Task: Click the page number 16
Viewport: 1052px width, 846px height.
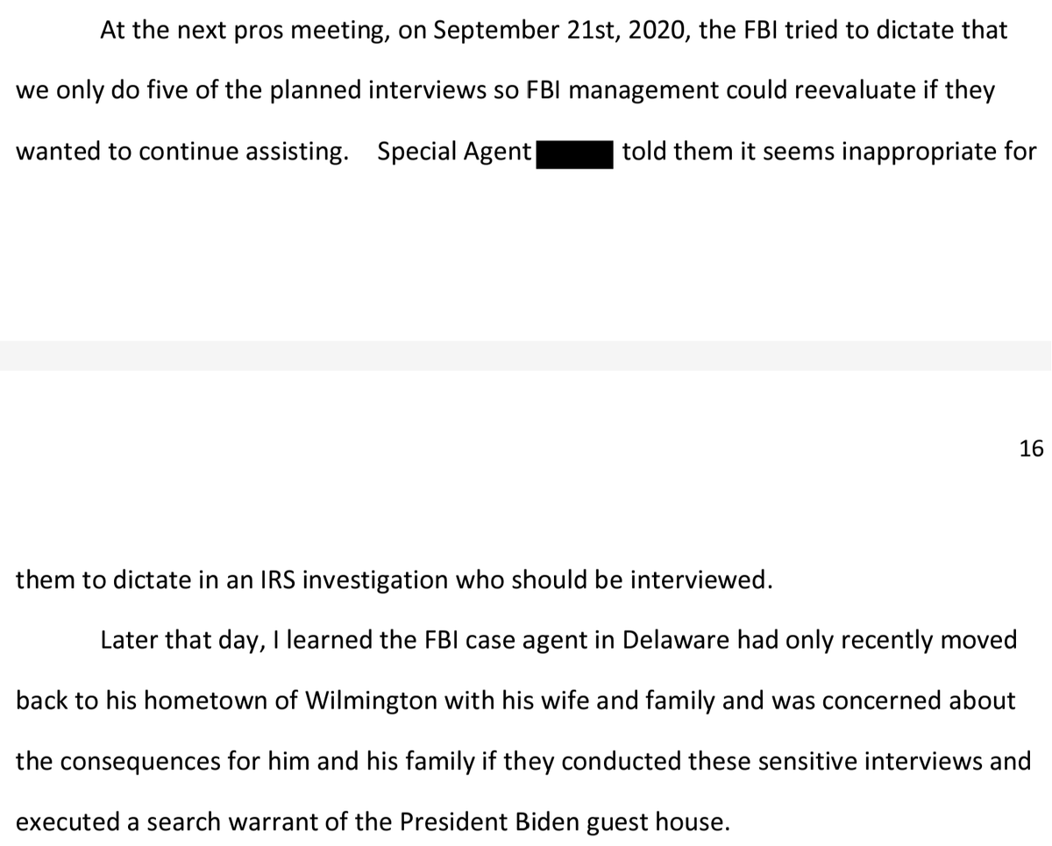Action: point(1032,449)
